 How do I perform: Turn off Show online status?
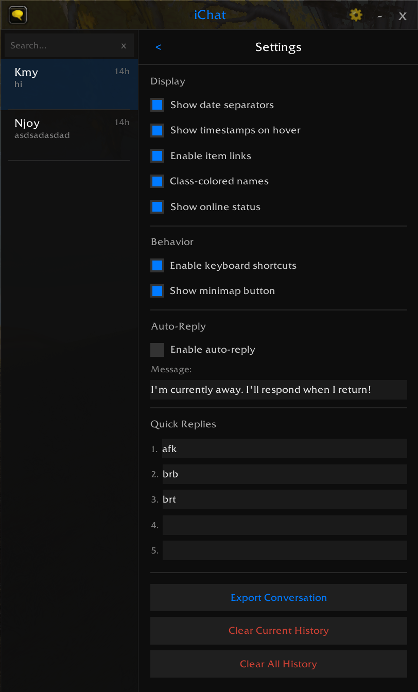click(x=158, y=207)
